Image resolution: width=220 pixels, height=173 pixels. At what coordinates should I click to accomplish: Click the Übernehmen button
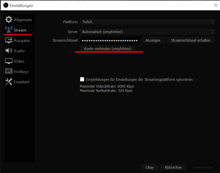[x=203, y=167]
